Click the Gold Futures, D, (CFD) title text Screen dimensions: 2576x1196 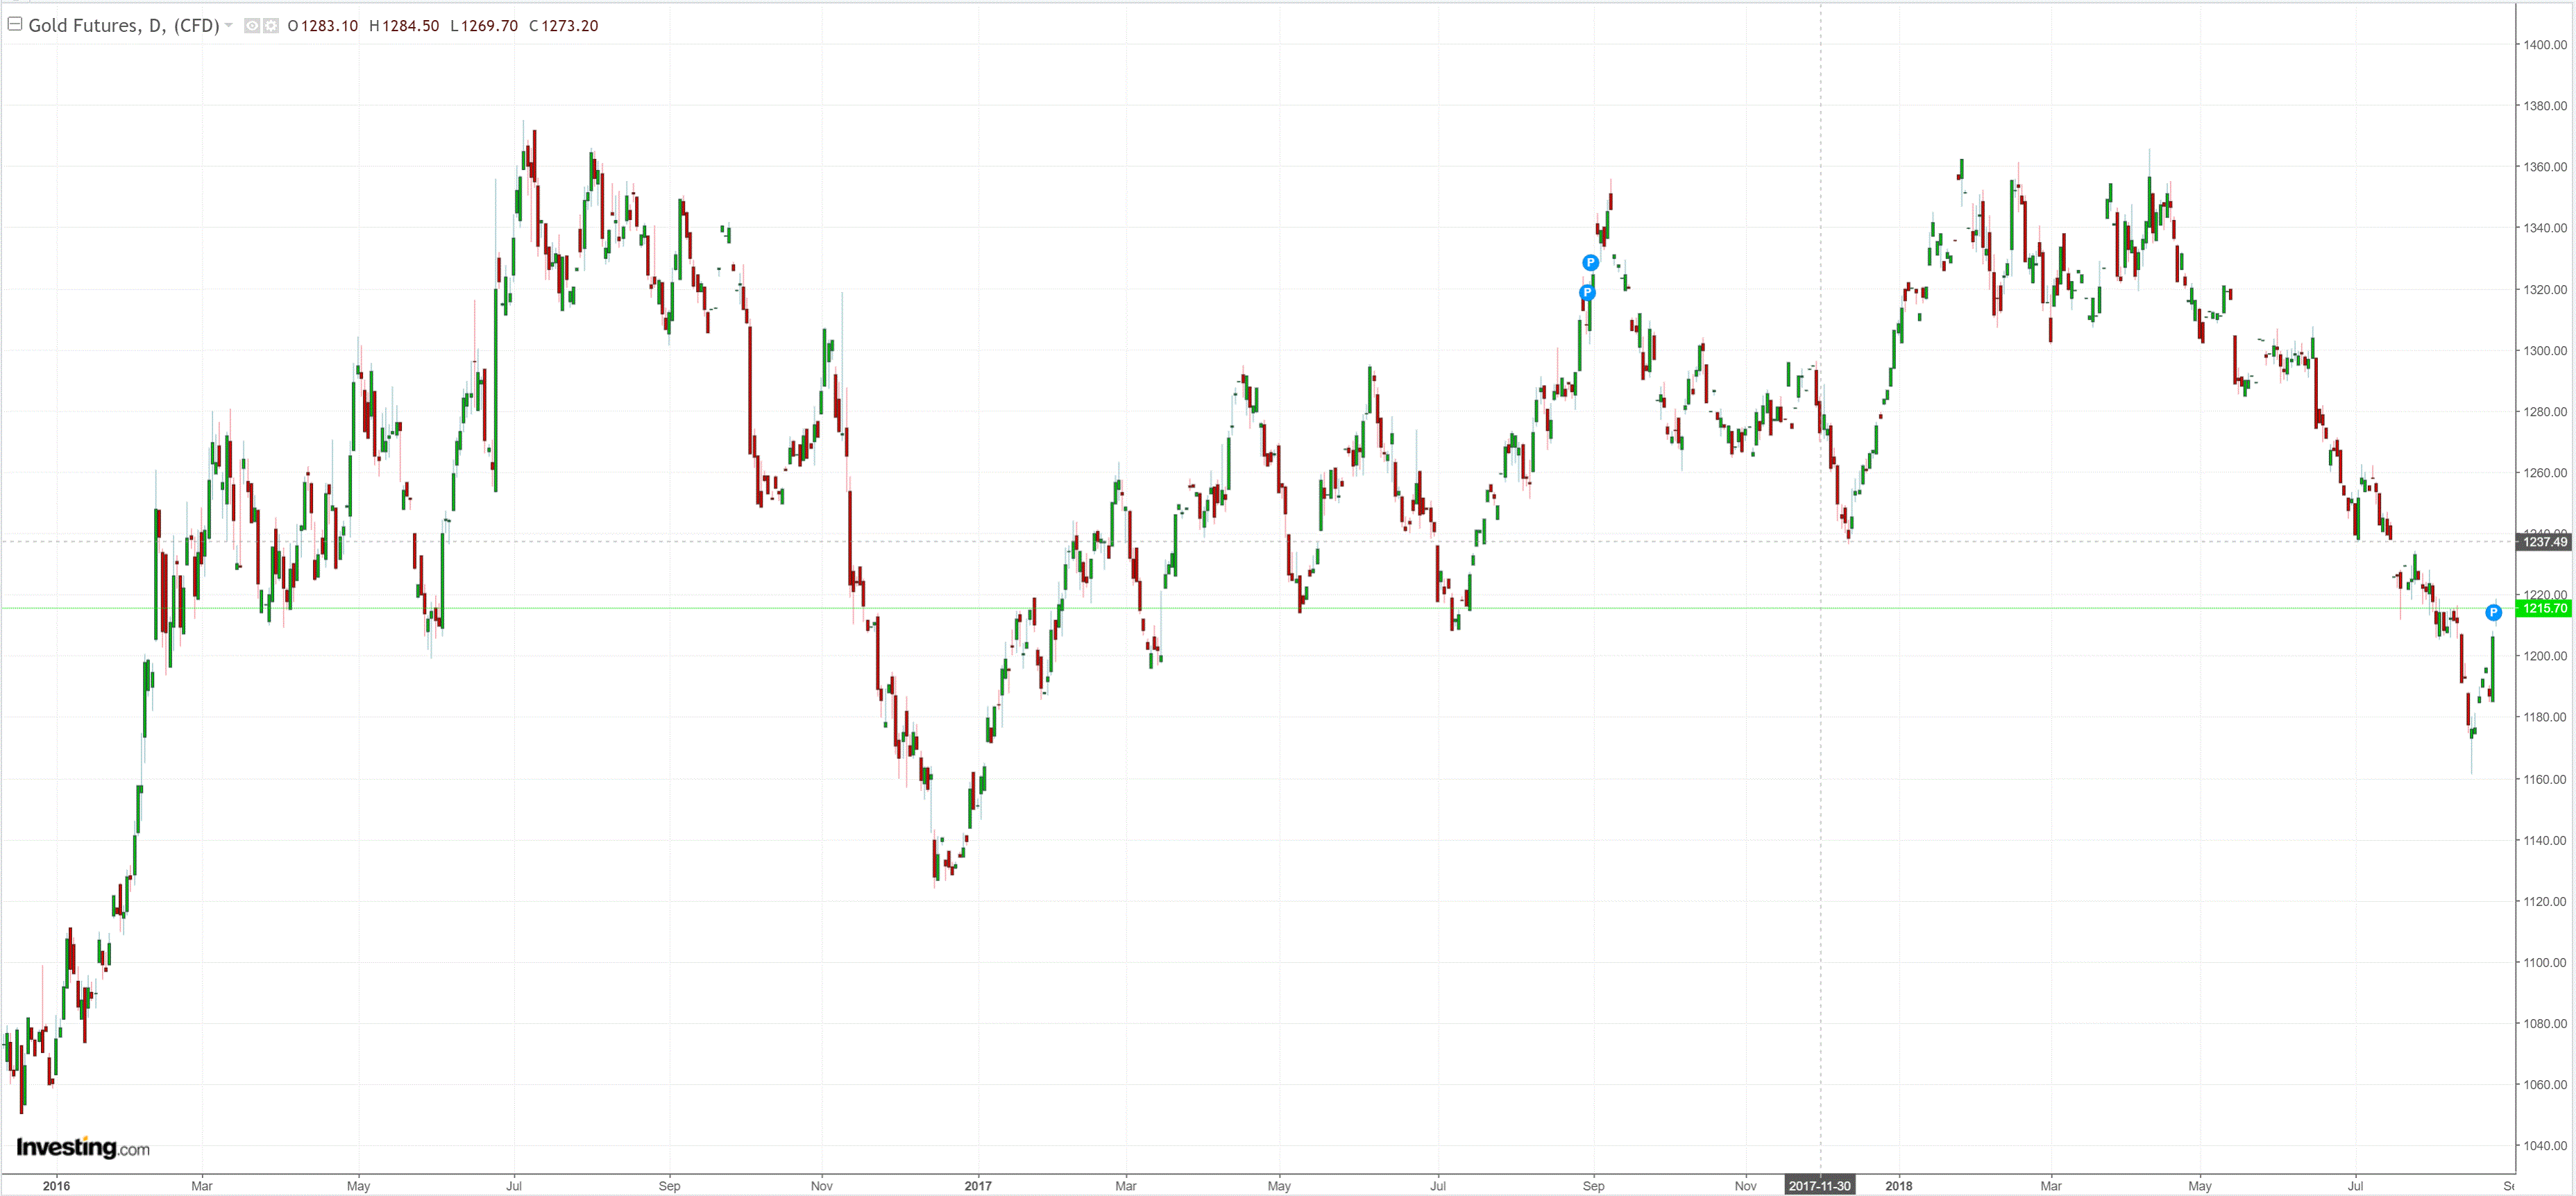click(124, 26)
